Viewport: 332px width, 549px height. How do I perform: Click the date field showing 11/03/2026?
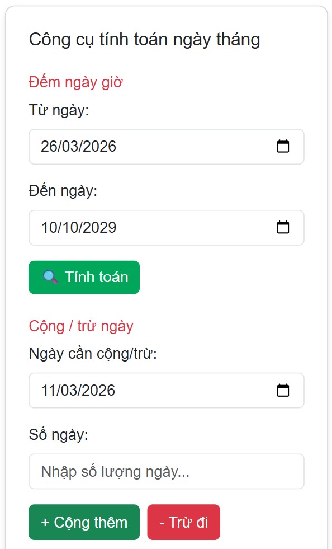click(x=140, y=390)
